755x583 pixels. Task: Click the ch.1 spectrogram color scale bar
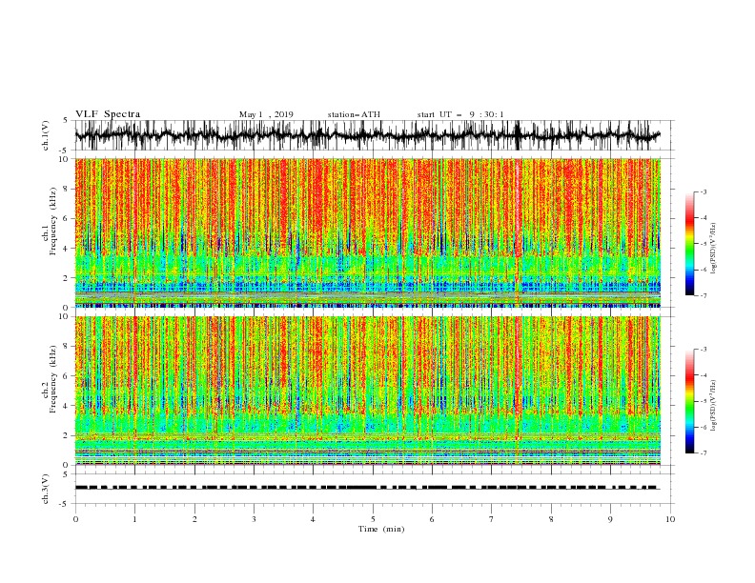[x=689, y=244]
